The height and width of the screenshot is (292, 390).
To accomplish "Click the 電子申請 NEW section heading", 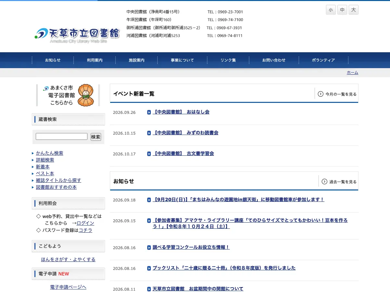I will [68, 274].
